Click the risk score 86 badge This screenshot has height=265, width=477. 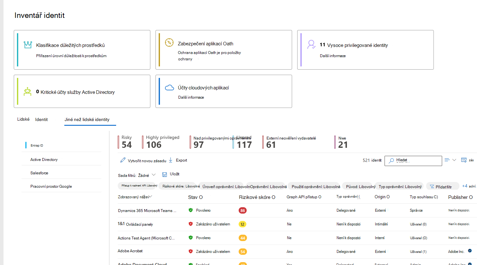pos(242,210)
